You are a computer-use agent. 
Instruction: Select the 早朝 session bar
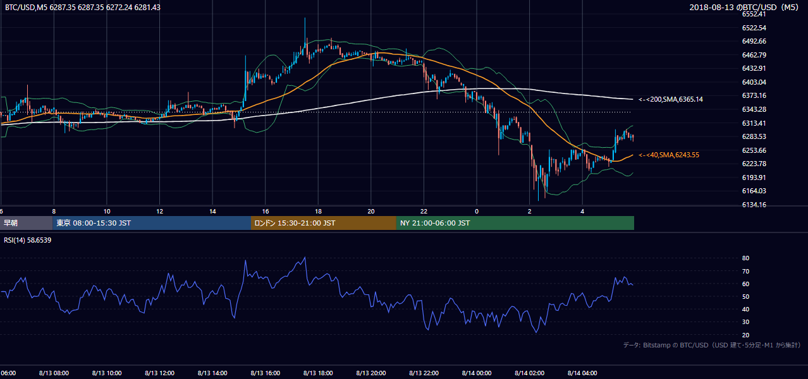[27, 223]
